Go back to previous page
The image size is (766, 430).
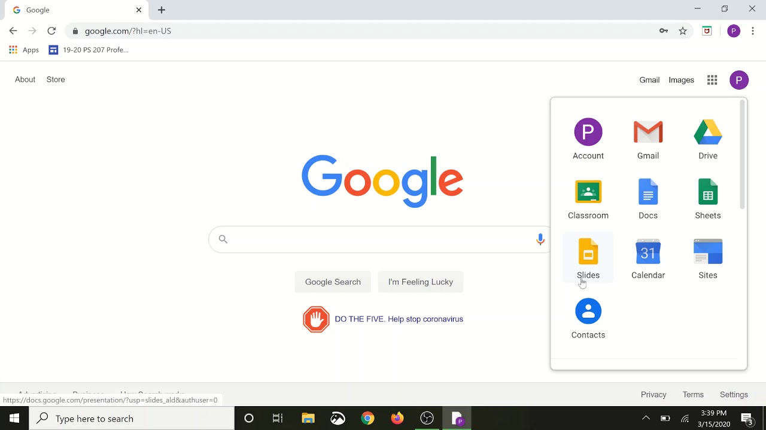tap(13, 31)
